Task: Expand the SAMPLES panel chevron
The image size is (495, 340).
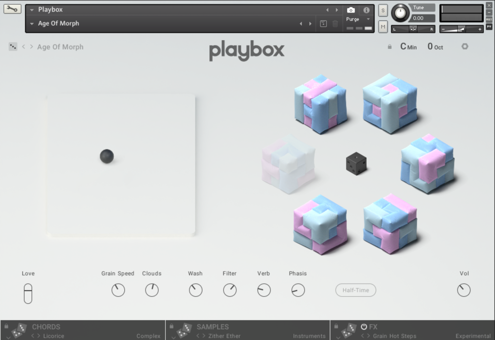Action: pyautogui.click(x=174, y=338)
